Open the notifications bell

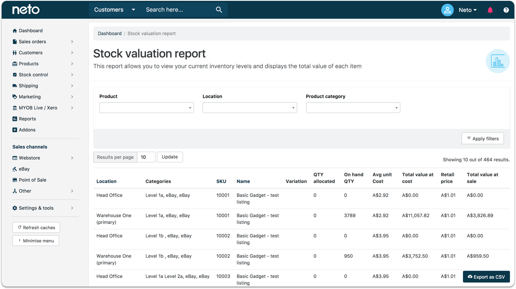[x=490, y=10]
